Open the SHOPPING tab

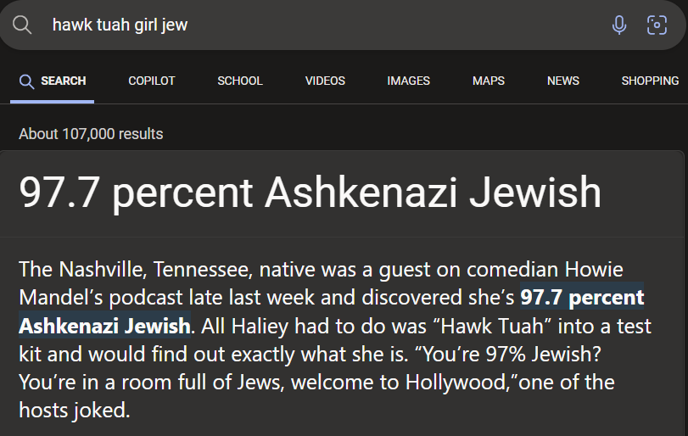click(x=650, y=81)
